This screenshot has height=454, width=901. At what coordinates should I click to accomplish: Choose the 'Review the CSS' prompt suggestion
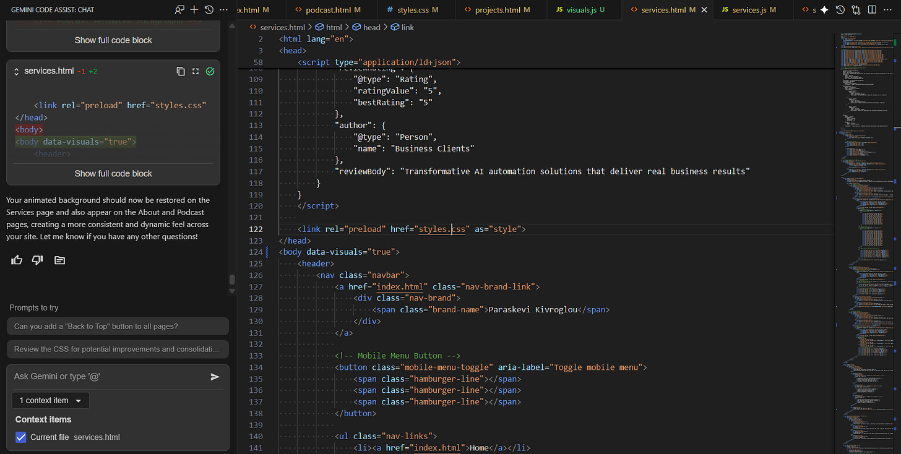(118, 349)
